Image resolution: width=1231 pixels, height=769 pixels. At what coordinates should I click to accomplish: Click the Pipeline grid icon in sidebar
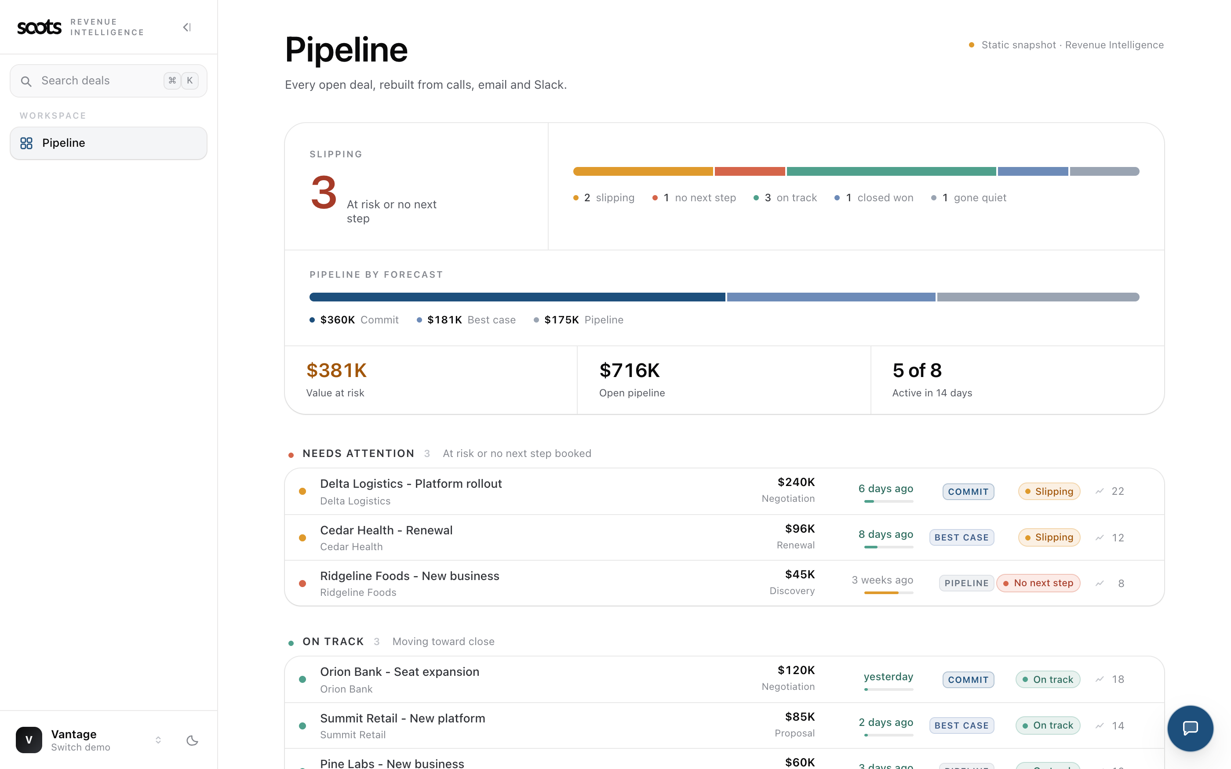(26, 143)
